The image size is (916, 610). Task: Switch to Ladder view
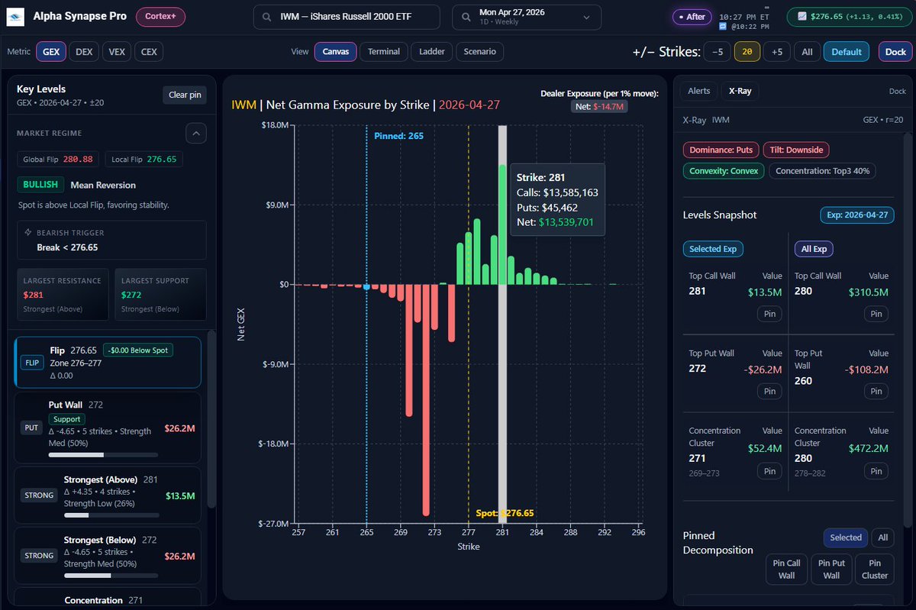pyautogui.click(x=431, y=52)
